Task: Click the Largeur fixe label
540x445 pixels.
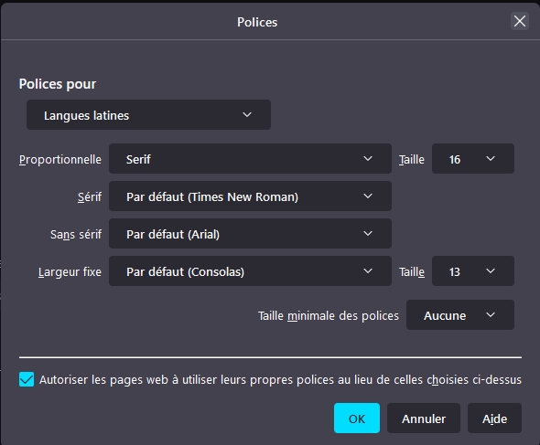Action: (70, 271)
